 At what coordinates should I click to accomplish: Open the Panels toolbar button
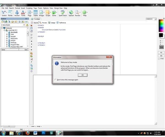coord(10,13)
